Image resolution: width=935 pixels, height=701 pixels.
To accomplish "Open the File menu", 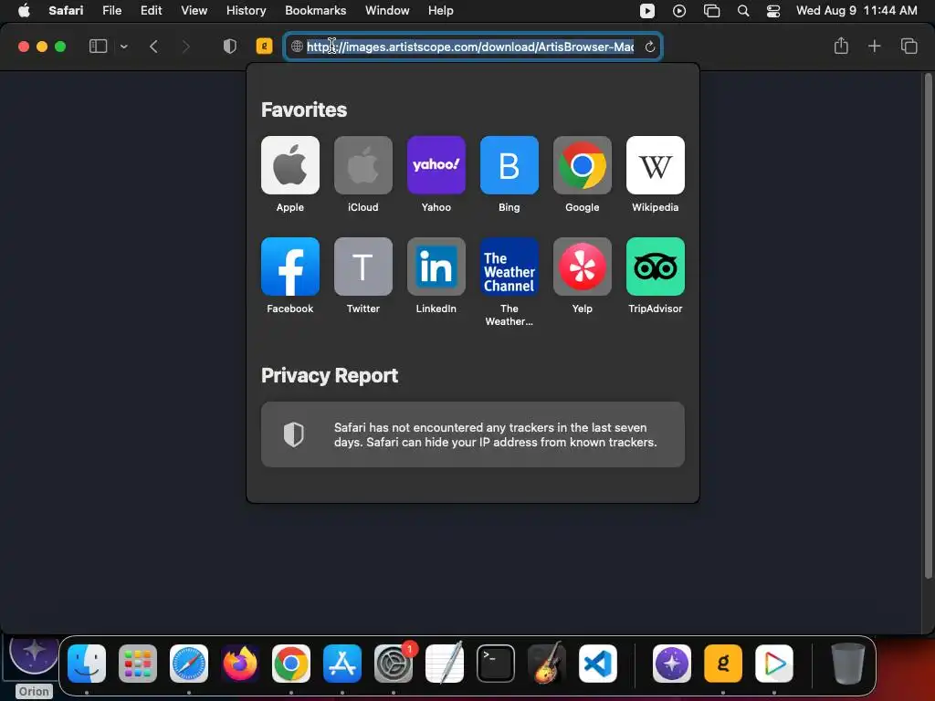I will pyautogui.click(x=112, y=10).
